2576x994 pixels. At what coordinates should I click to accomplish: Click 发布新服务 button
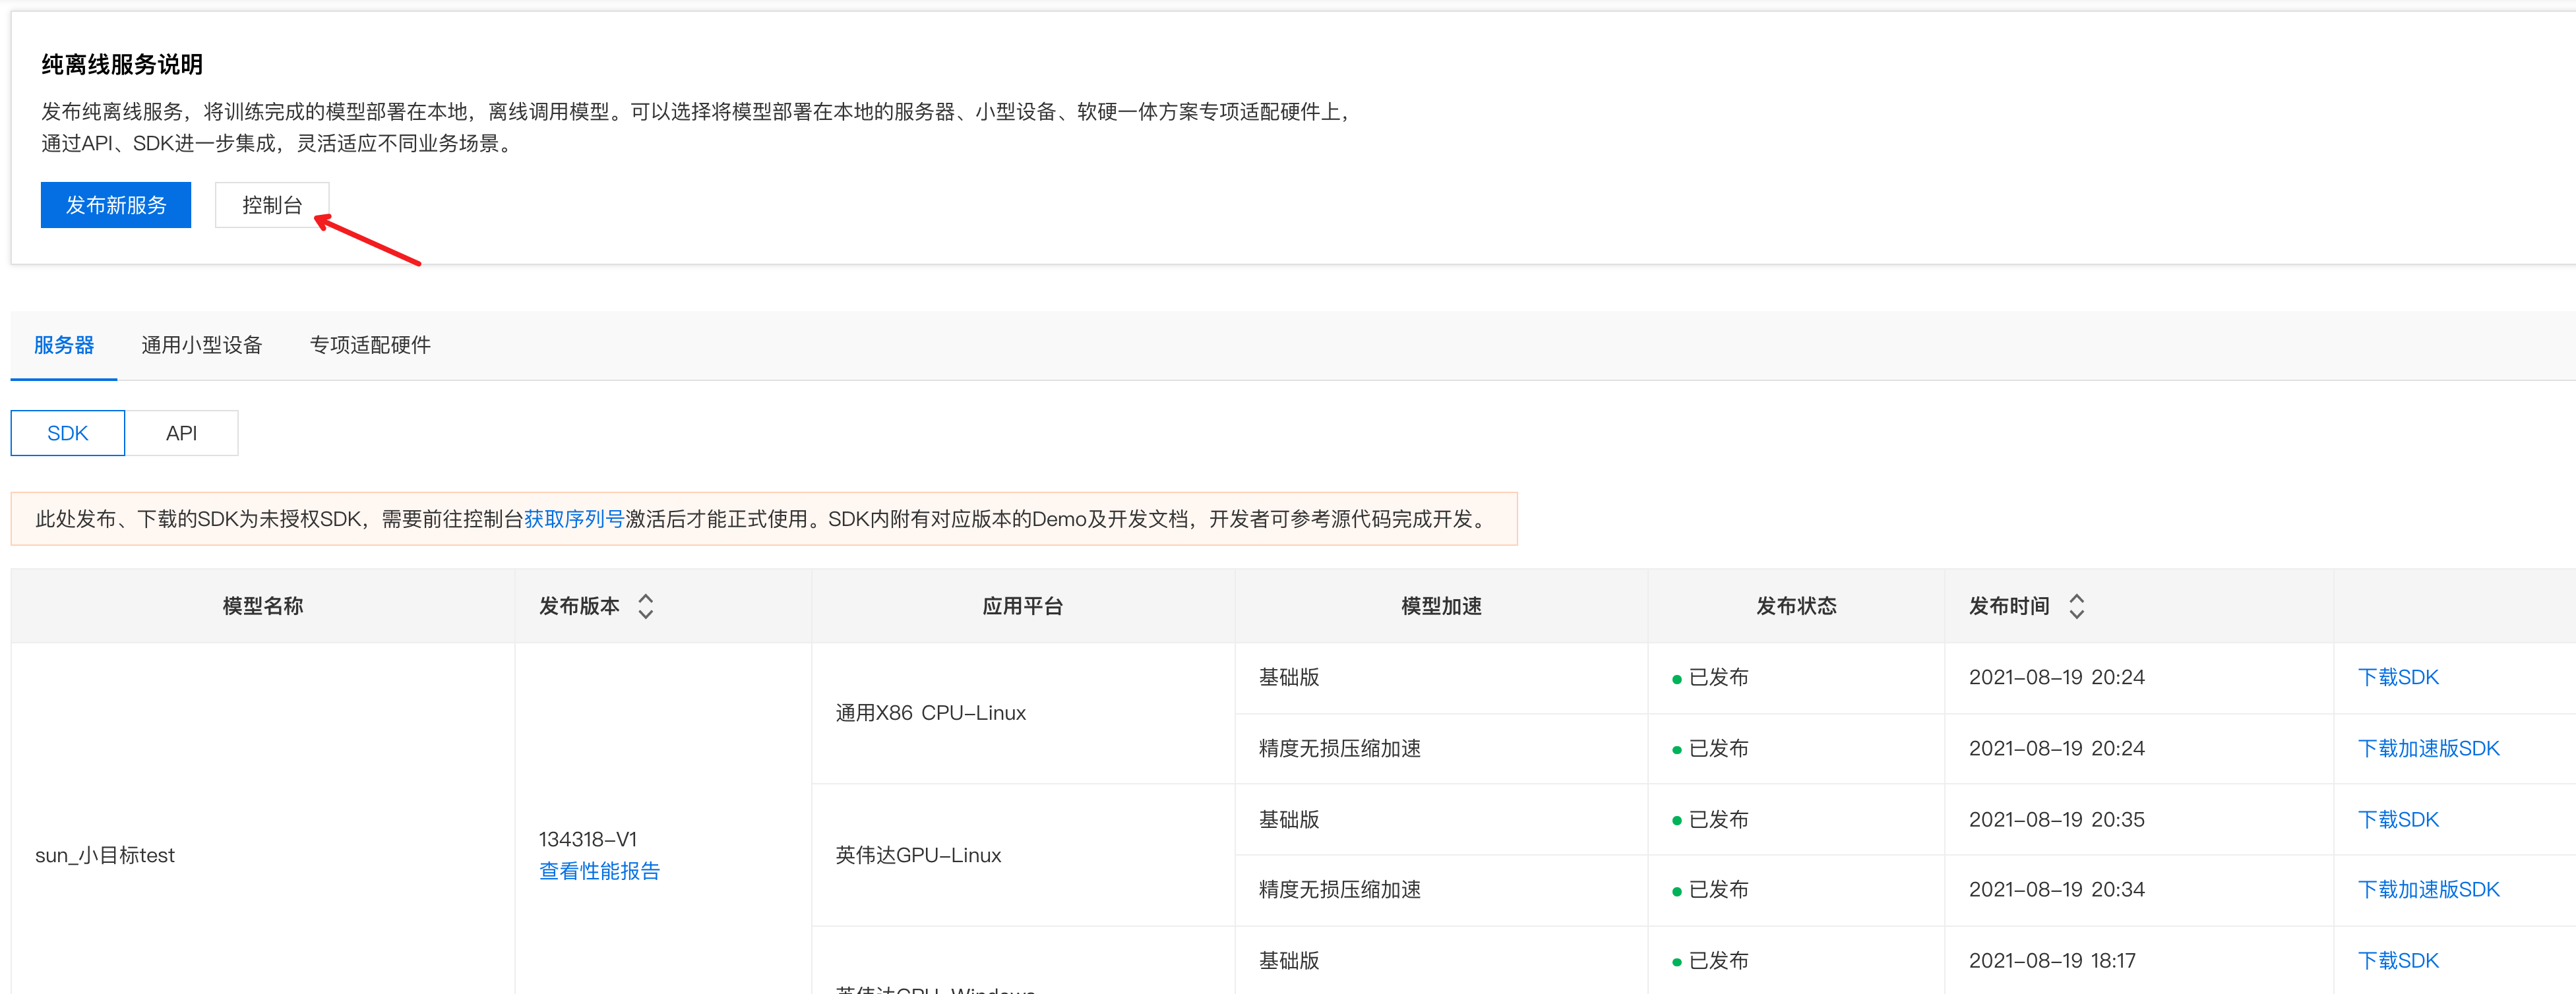pos(116,205)
